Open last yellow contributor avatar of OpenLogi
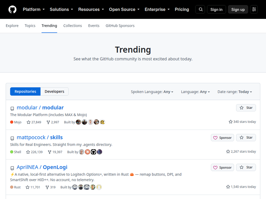The width and height of the screenshot is (266, 199). [x=99, y=187]
